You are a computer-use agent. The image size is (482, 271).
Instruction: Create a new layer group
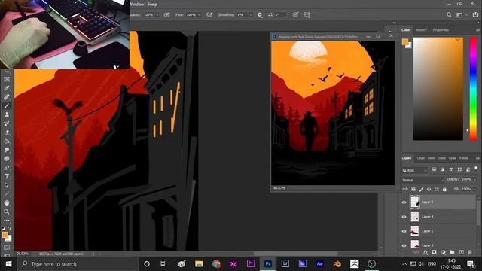point(452,252)
